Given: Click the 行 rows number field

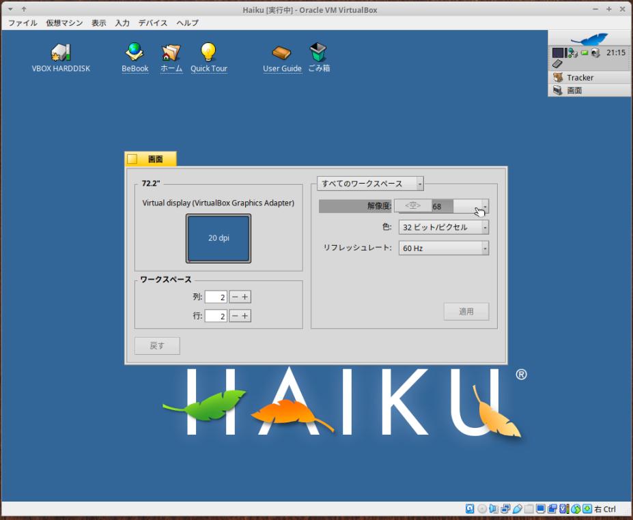Looking at the screenshot, I should pyautogui.click(x=216, y=316).
